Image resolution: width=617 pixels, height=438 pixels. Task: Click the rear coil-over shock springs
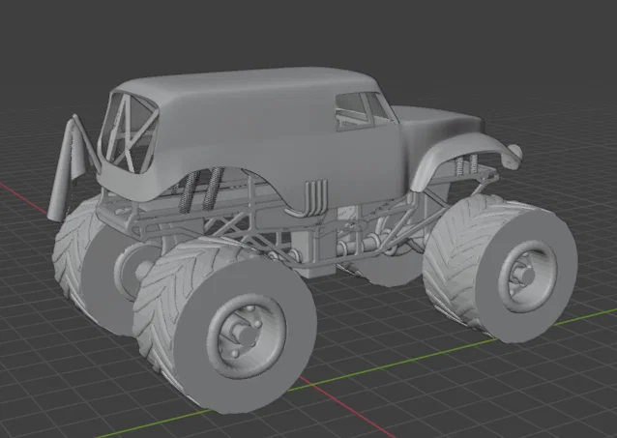pyautogui.click(x=202, y=190)
